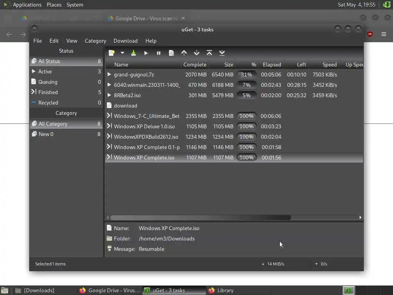The height and width of the screenshot is (295, 393).
Task: Open the Applications menu in top panel
Action: tap(27, 5)
